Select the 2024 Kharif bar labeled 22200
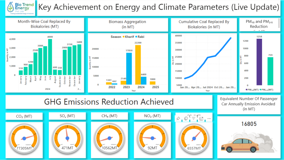The height and width of the screenshot is (160, 284). 138,65
